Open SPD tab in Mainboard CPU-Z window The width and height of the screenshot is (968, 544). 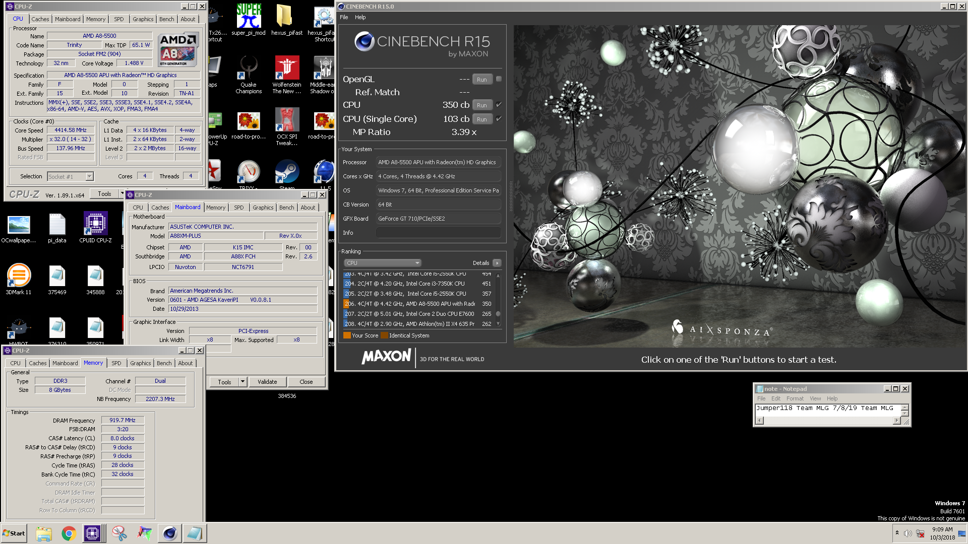pyautogui.click(x=238, y=208)
